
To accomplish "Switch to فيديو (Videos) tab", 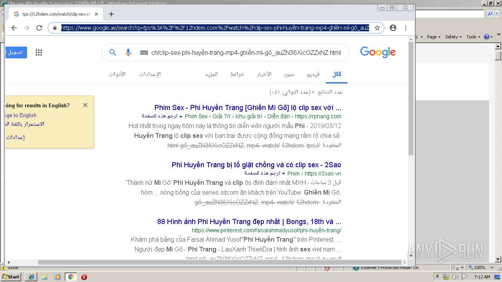I will pos(313,74).
